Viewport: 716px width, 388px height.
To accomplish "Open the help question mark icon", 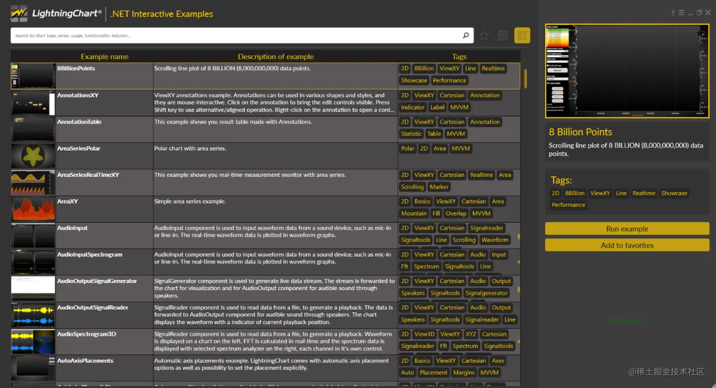I will [x=672, y=13].
